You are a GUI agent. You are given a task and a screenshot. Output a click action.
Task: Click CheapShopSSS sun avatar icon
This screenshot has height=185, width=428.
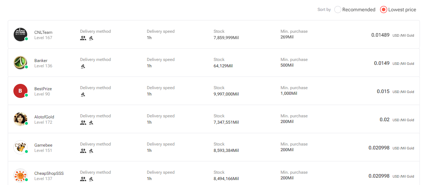[20, 175]
